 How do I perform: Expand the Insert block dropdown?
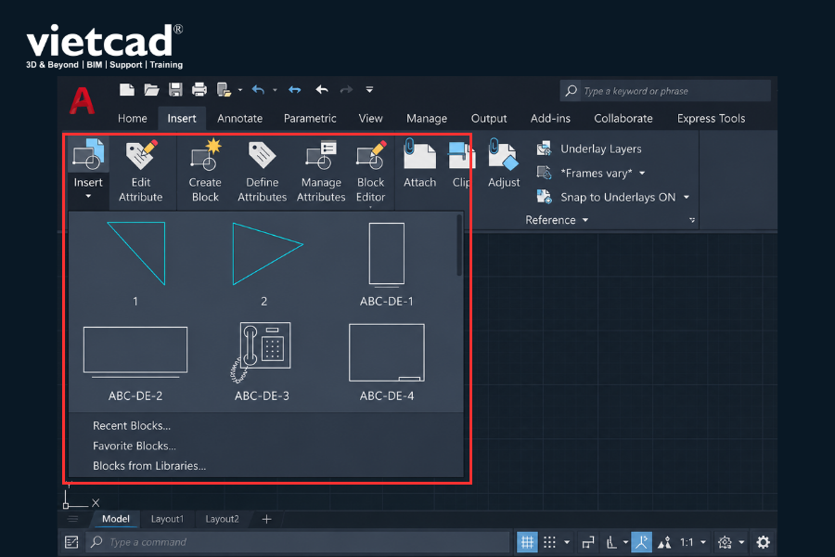pos(88,197)
